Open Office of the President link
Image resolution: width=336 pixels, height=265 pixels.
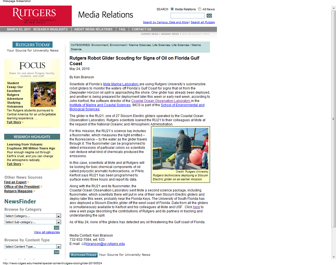(x=22, y=187)
